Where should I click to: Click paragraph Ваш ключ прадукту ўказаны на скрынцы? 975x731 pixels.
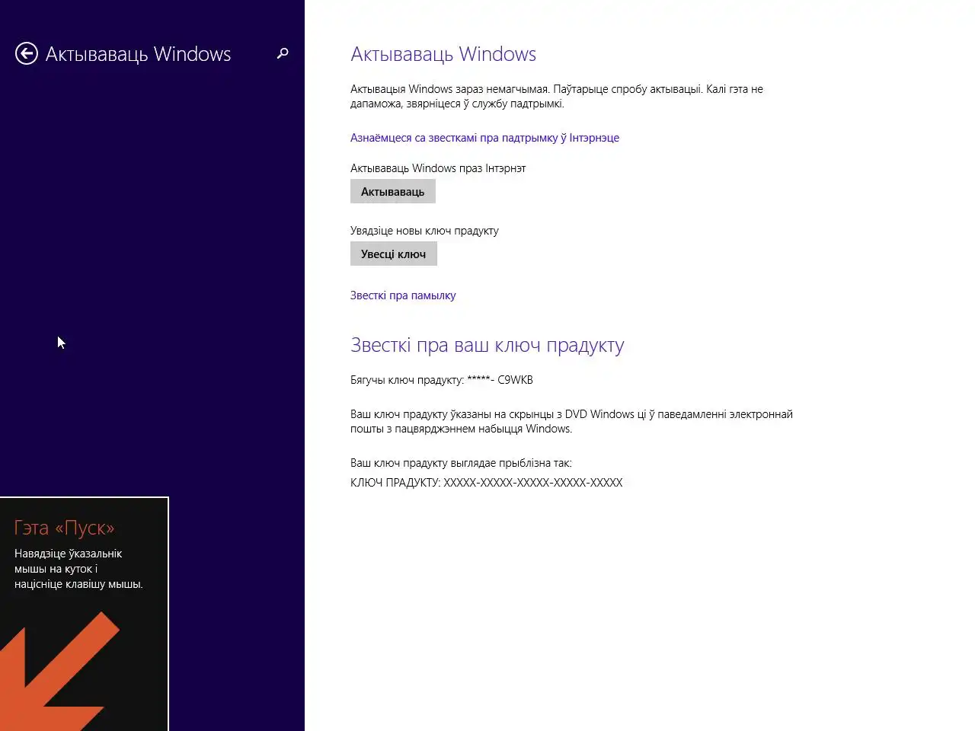pos(571,421)
